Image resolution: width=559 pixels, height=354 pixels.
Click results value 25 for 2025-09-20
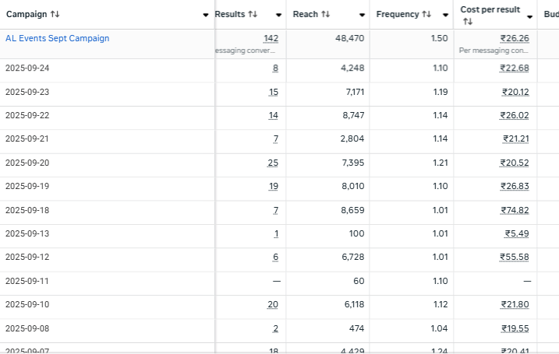coord(272,163)
